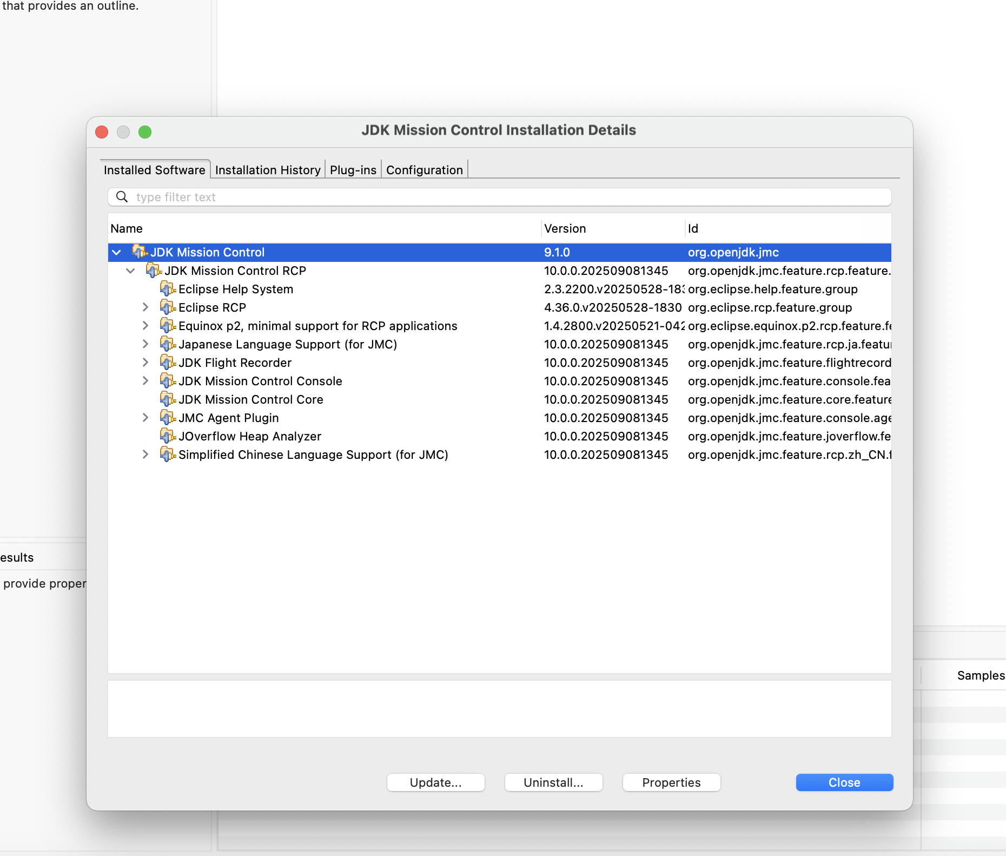The image size is (1006, 856).
Task: Select the Eclipse Help System row
Action: (500, 289)
